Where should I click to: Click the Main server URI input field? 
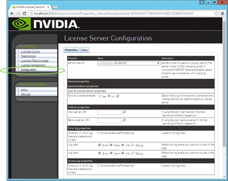pyautogui.click(x=110, y=113)
